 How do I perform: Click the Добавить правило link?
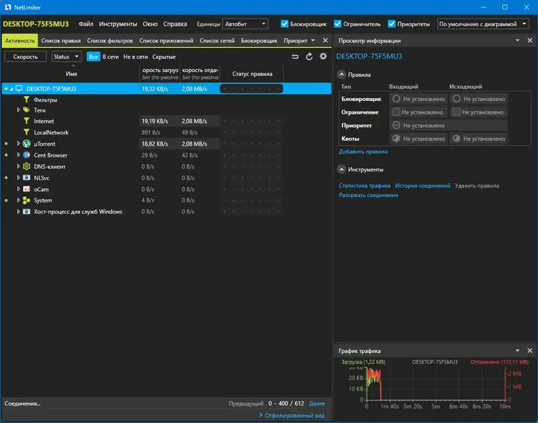tap(363, 151)
